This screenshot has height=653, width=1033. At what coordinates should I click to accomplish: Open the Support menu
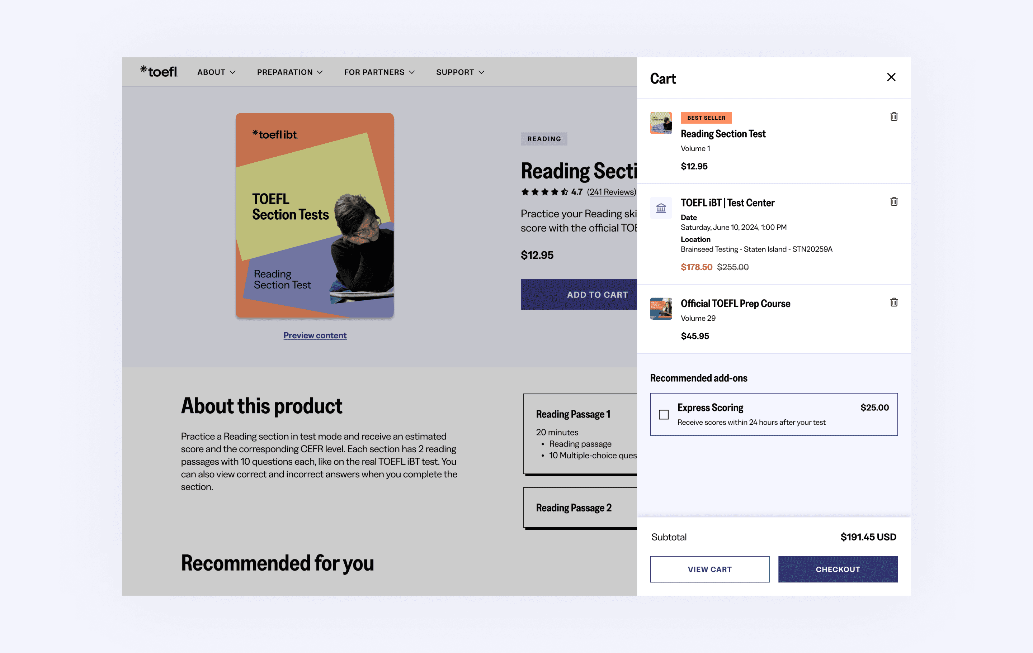click(460, 72)
